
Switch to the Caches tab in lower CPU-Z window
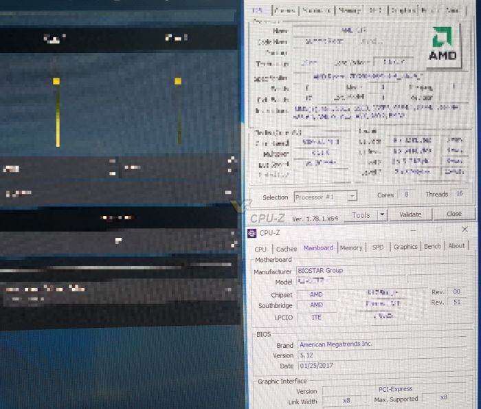coord(287,249)
